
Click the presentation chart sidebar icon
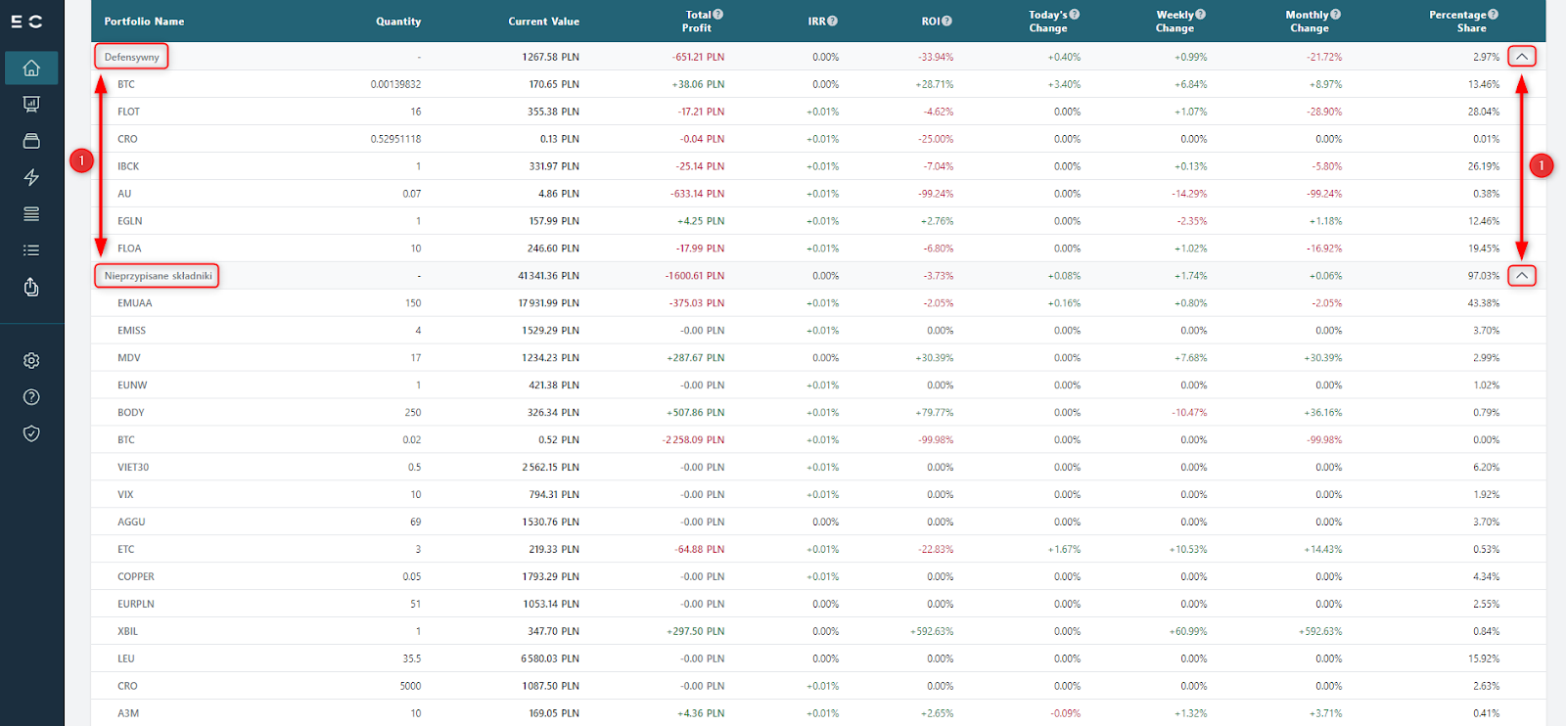[31, 104]
